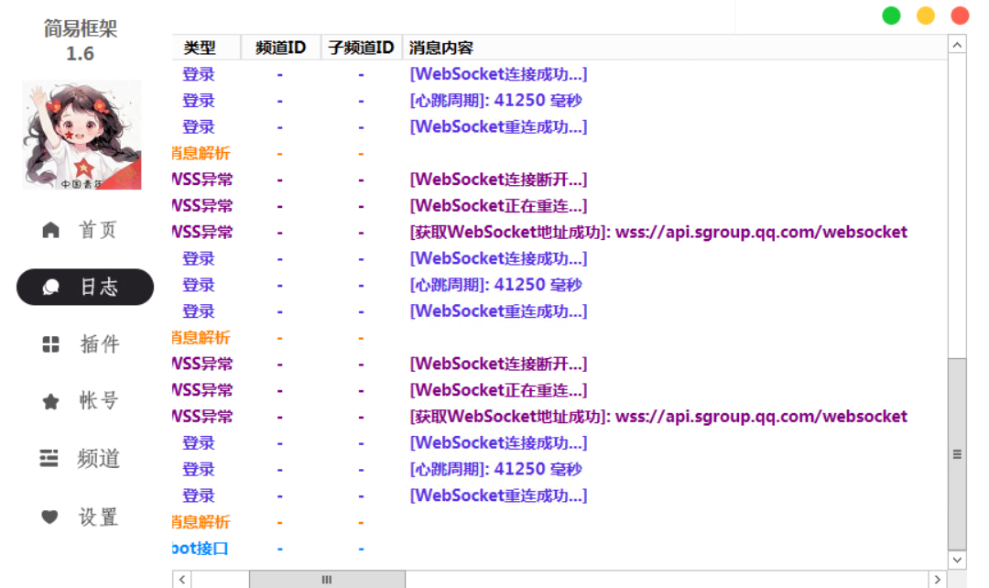Click the horizontal scrollbar right arrow
989x588 pixels.
point(937,580)
